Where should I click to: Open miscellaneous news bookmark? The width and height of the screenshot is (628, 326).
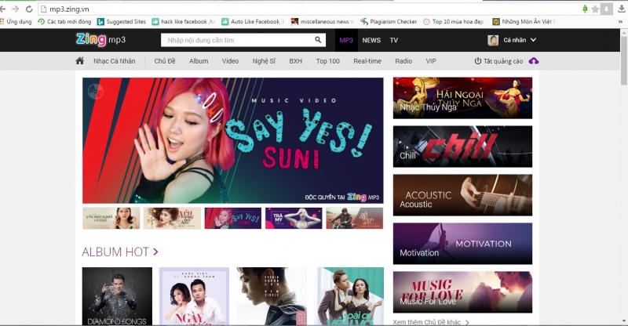coord(323,22)
